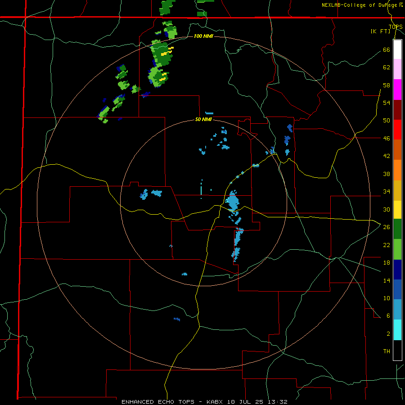Pick the light pink legend color swatch
405x405 pixels.
click(x=397, y=69)
